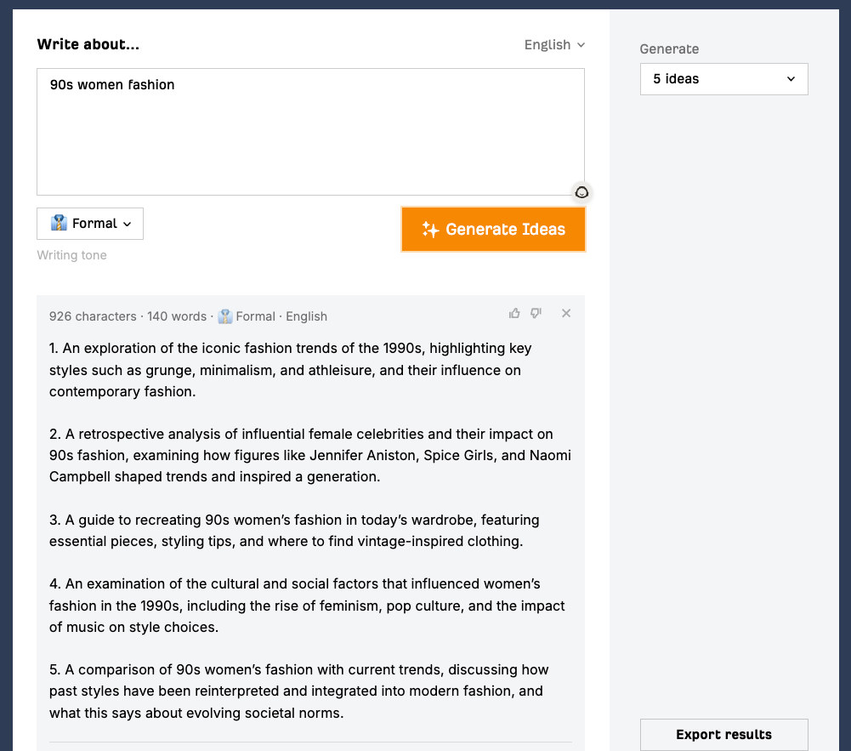Click inside the '90s women fashion' text box
Image resolution: width=851 pixels, height=751 pixels.
coord(310,132)
